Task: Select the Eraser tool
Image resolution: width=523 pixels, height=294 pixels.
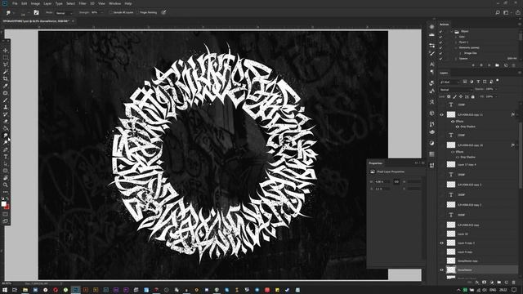Action: (6, 121)
